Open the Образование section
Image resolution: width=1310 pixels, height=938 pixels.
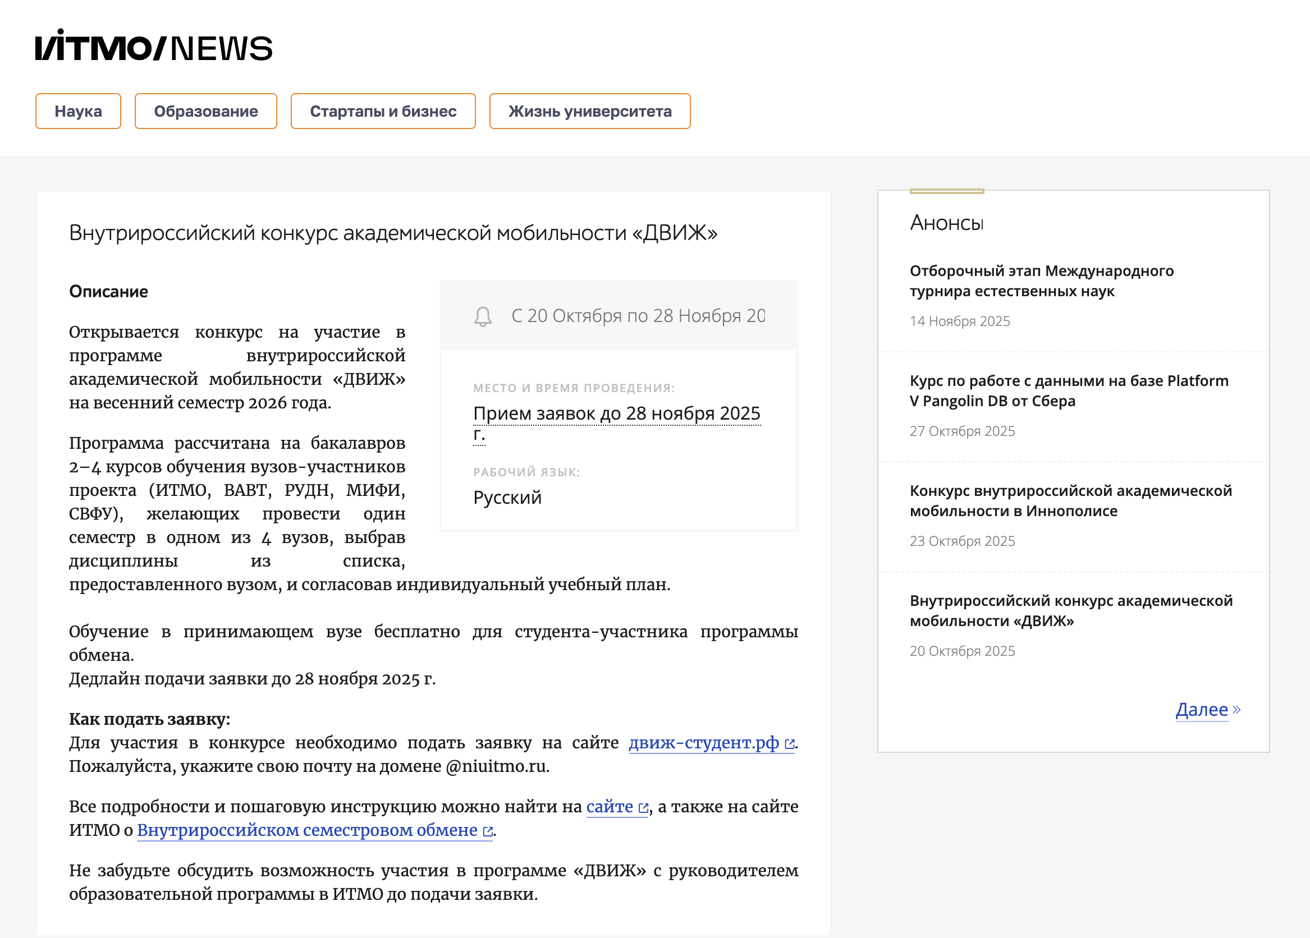(205, 112)
